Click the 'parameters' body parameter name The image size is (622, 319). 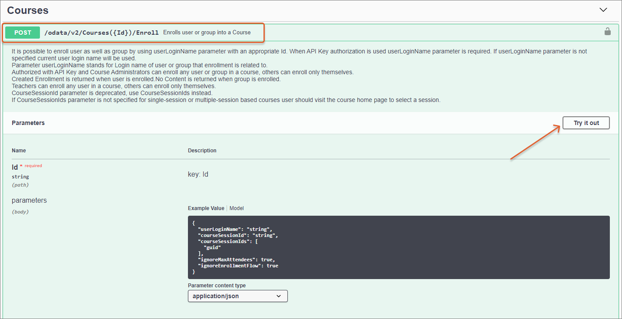point(29,201)
